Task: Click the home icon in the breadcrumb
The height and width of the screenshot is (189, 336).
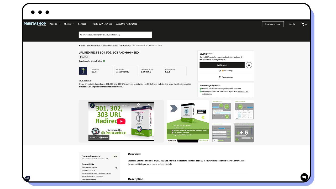Action: tap(80, 45)
